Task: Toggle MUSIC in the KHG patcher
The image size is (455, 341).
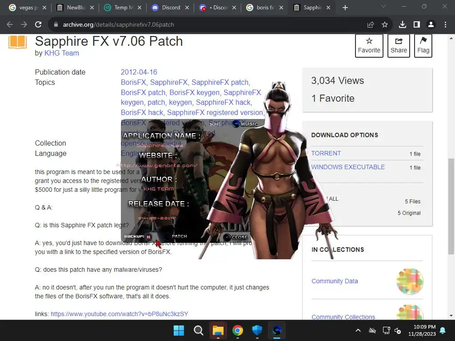Action: point(245,124)
